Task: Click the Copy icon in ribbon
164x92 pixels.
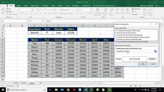Action: tap(7, 11)
